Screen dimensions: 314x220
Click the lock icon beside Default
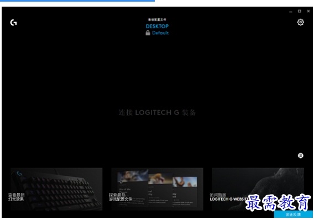(148, 33)
